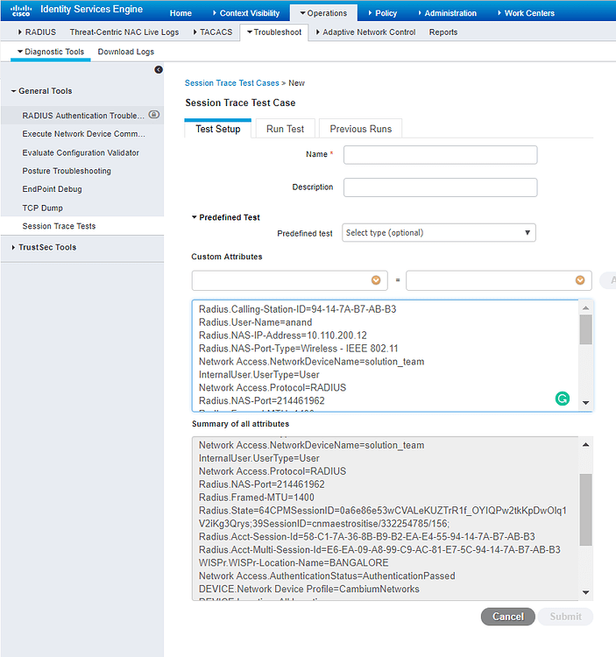This screenshot has height=657, width=616.
Task: Switch to Download Logs
Action: pyautogui.click(x=125, y=52)
